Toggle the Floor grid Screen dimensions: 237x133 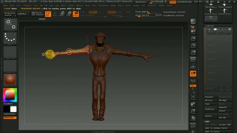[193, 66]
